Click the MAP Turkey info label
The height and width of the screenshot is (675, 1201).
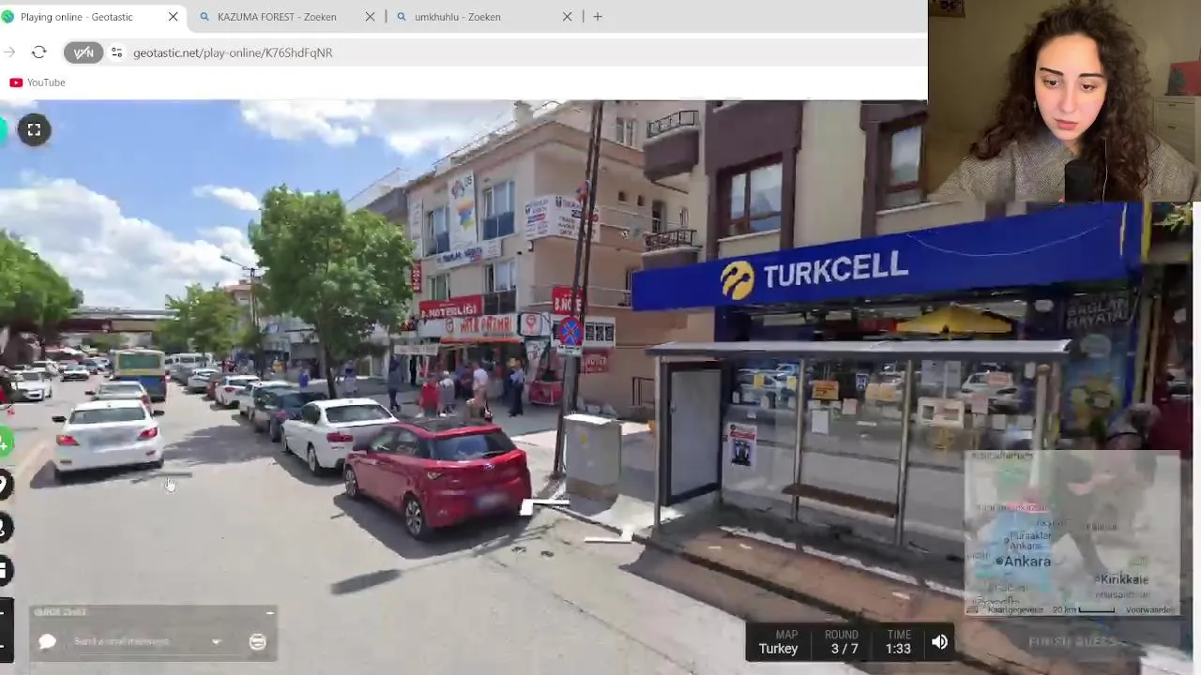778,642
